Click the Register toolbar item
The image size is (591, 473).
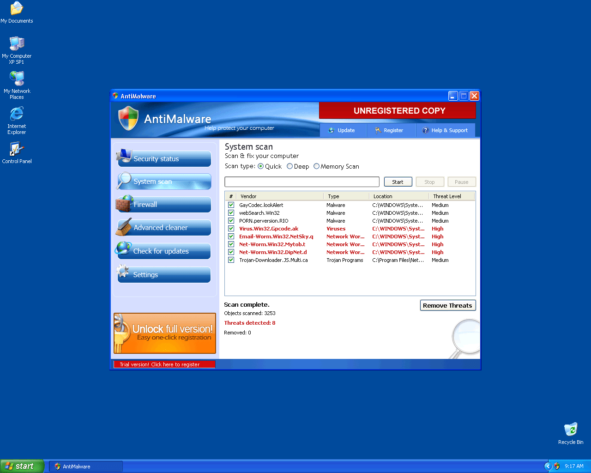(x=391, y=130)
